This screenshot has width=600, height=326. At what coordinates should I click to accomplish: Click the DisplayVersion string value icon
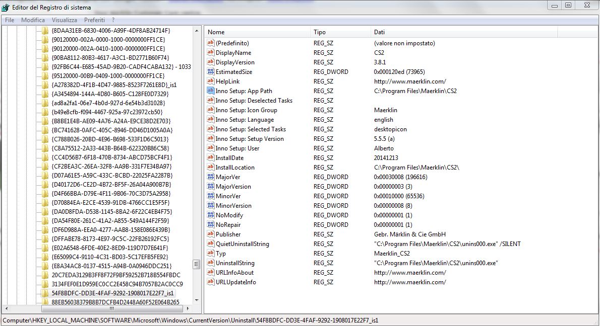[x=210, y=62]
